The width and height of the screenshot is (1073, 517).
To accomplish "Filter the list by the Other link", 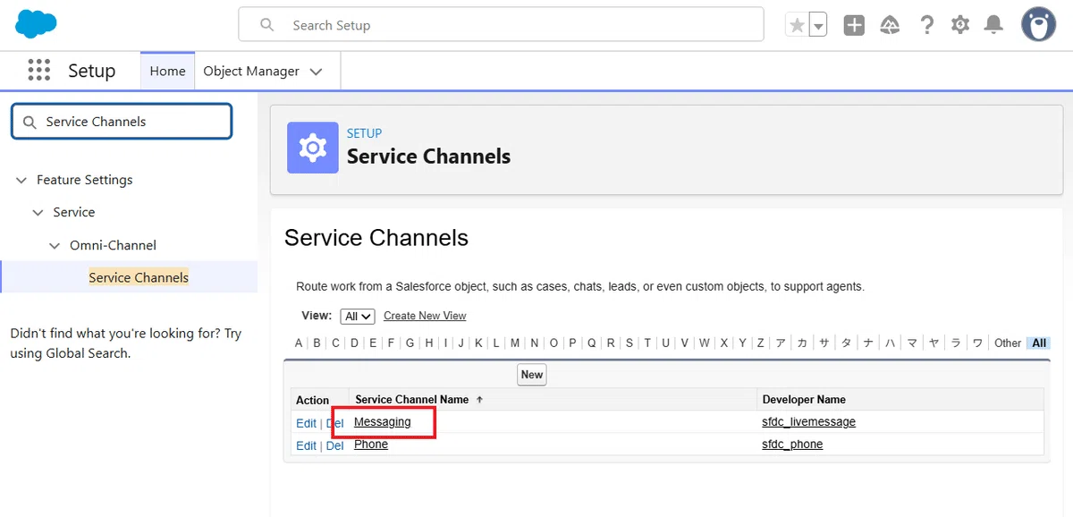I will pyautogui.click(x=1008, y=343).
